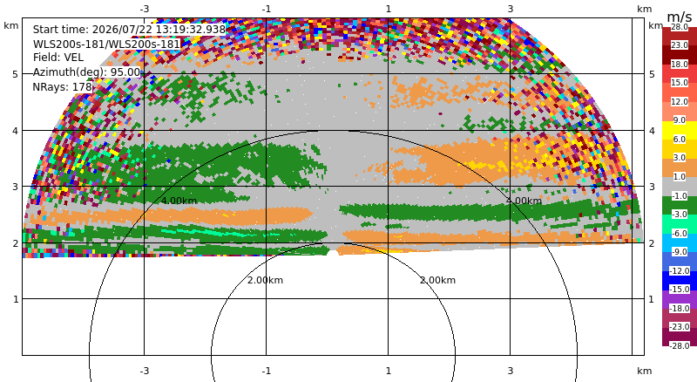697x382 pixels.
Task: Click the Start time label text
Action: (x=129, y=30)
